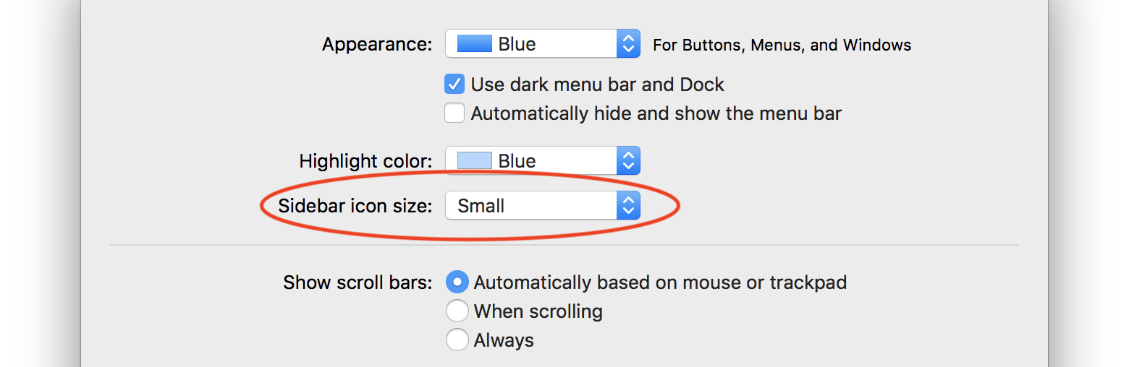Image resolution: width=1129 pixels, height=367 pixels.
Task: Select the Always scroll bars radio button
Action: pos(457,340)
